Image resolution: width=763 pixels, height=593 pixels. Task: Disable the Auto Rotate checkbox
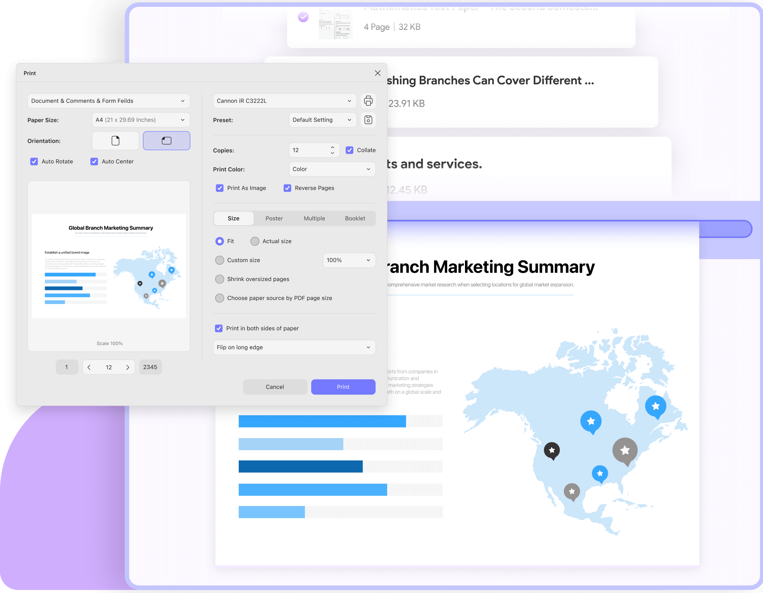(34, 162)
